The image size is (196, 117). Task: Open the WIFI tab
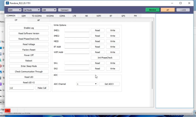(99, 16)
